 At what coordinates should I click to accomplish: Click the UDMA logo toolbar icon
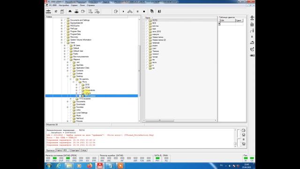48,11
